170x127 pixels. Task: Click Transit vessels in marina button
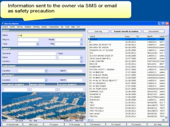coord(126,31)
